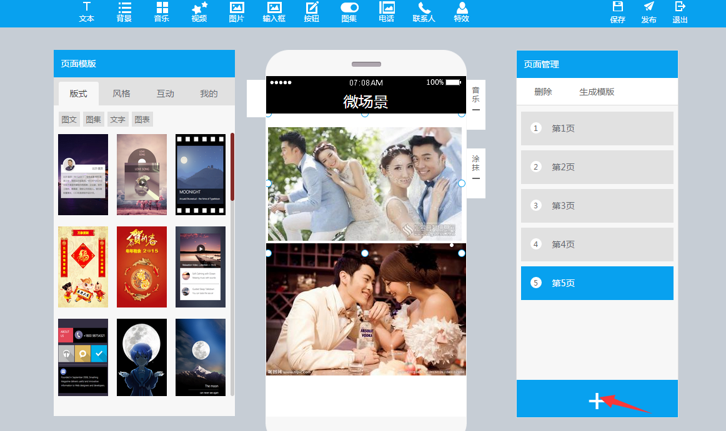Open the 背景 background tool

point(124,12)
